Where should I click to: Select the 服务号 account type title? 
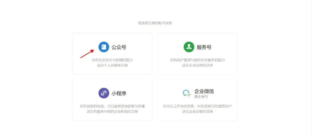tap(204, 47)
